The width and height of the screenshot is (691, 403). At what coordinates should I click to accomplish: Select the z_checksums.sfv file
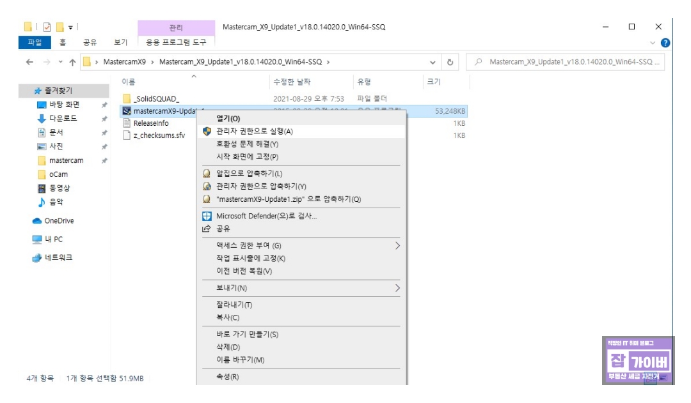click(x=159, y=135)
